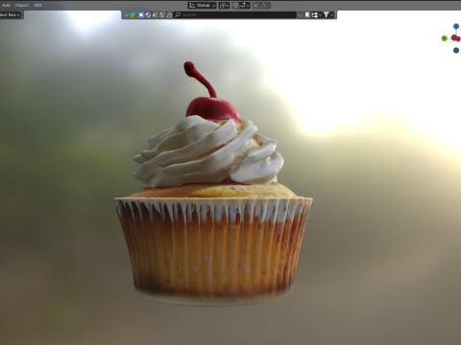Image resolution: width=461 pixels, height=345 pixels.
Task: Open the Add menu
Action: coord(6,5)
